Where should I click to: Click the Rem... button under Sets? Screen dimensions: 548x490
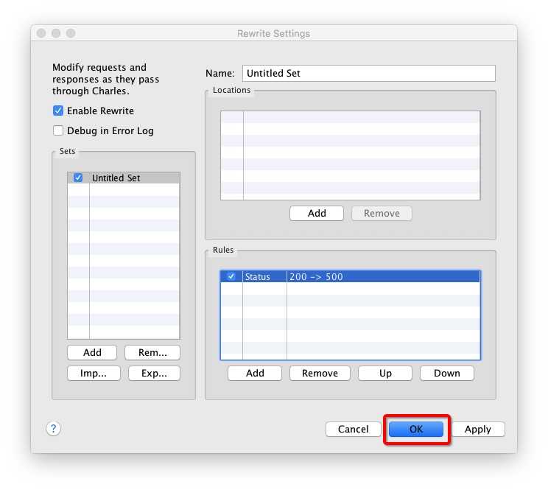pyautogui.click(x=152, y=352)
